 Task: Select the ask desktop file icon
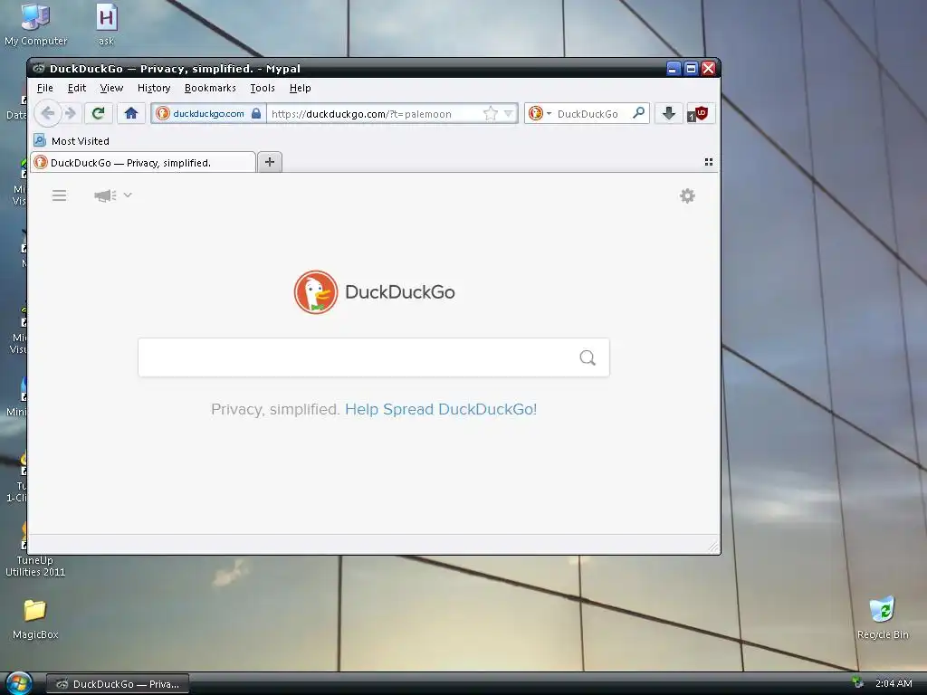[107, 24]
